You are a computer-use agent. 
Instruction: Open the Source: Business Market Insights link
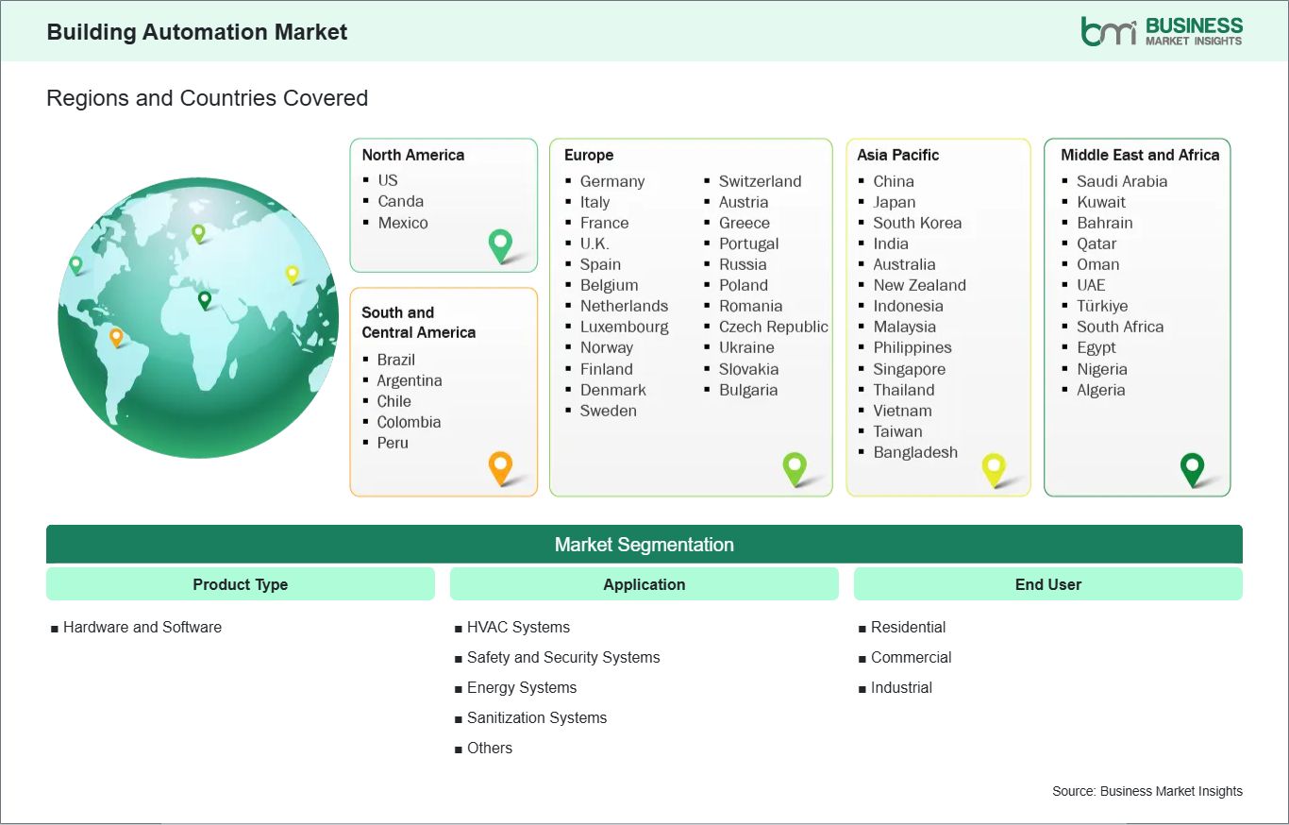point(1147,791)
